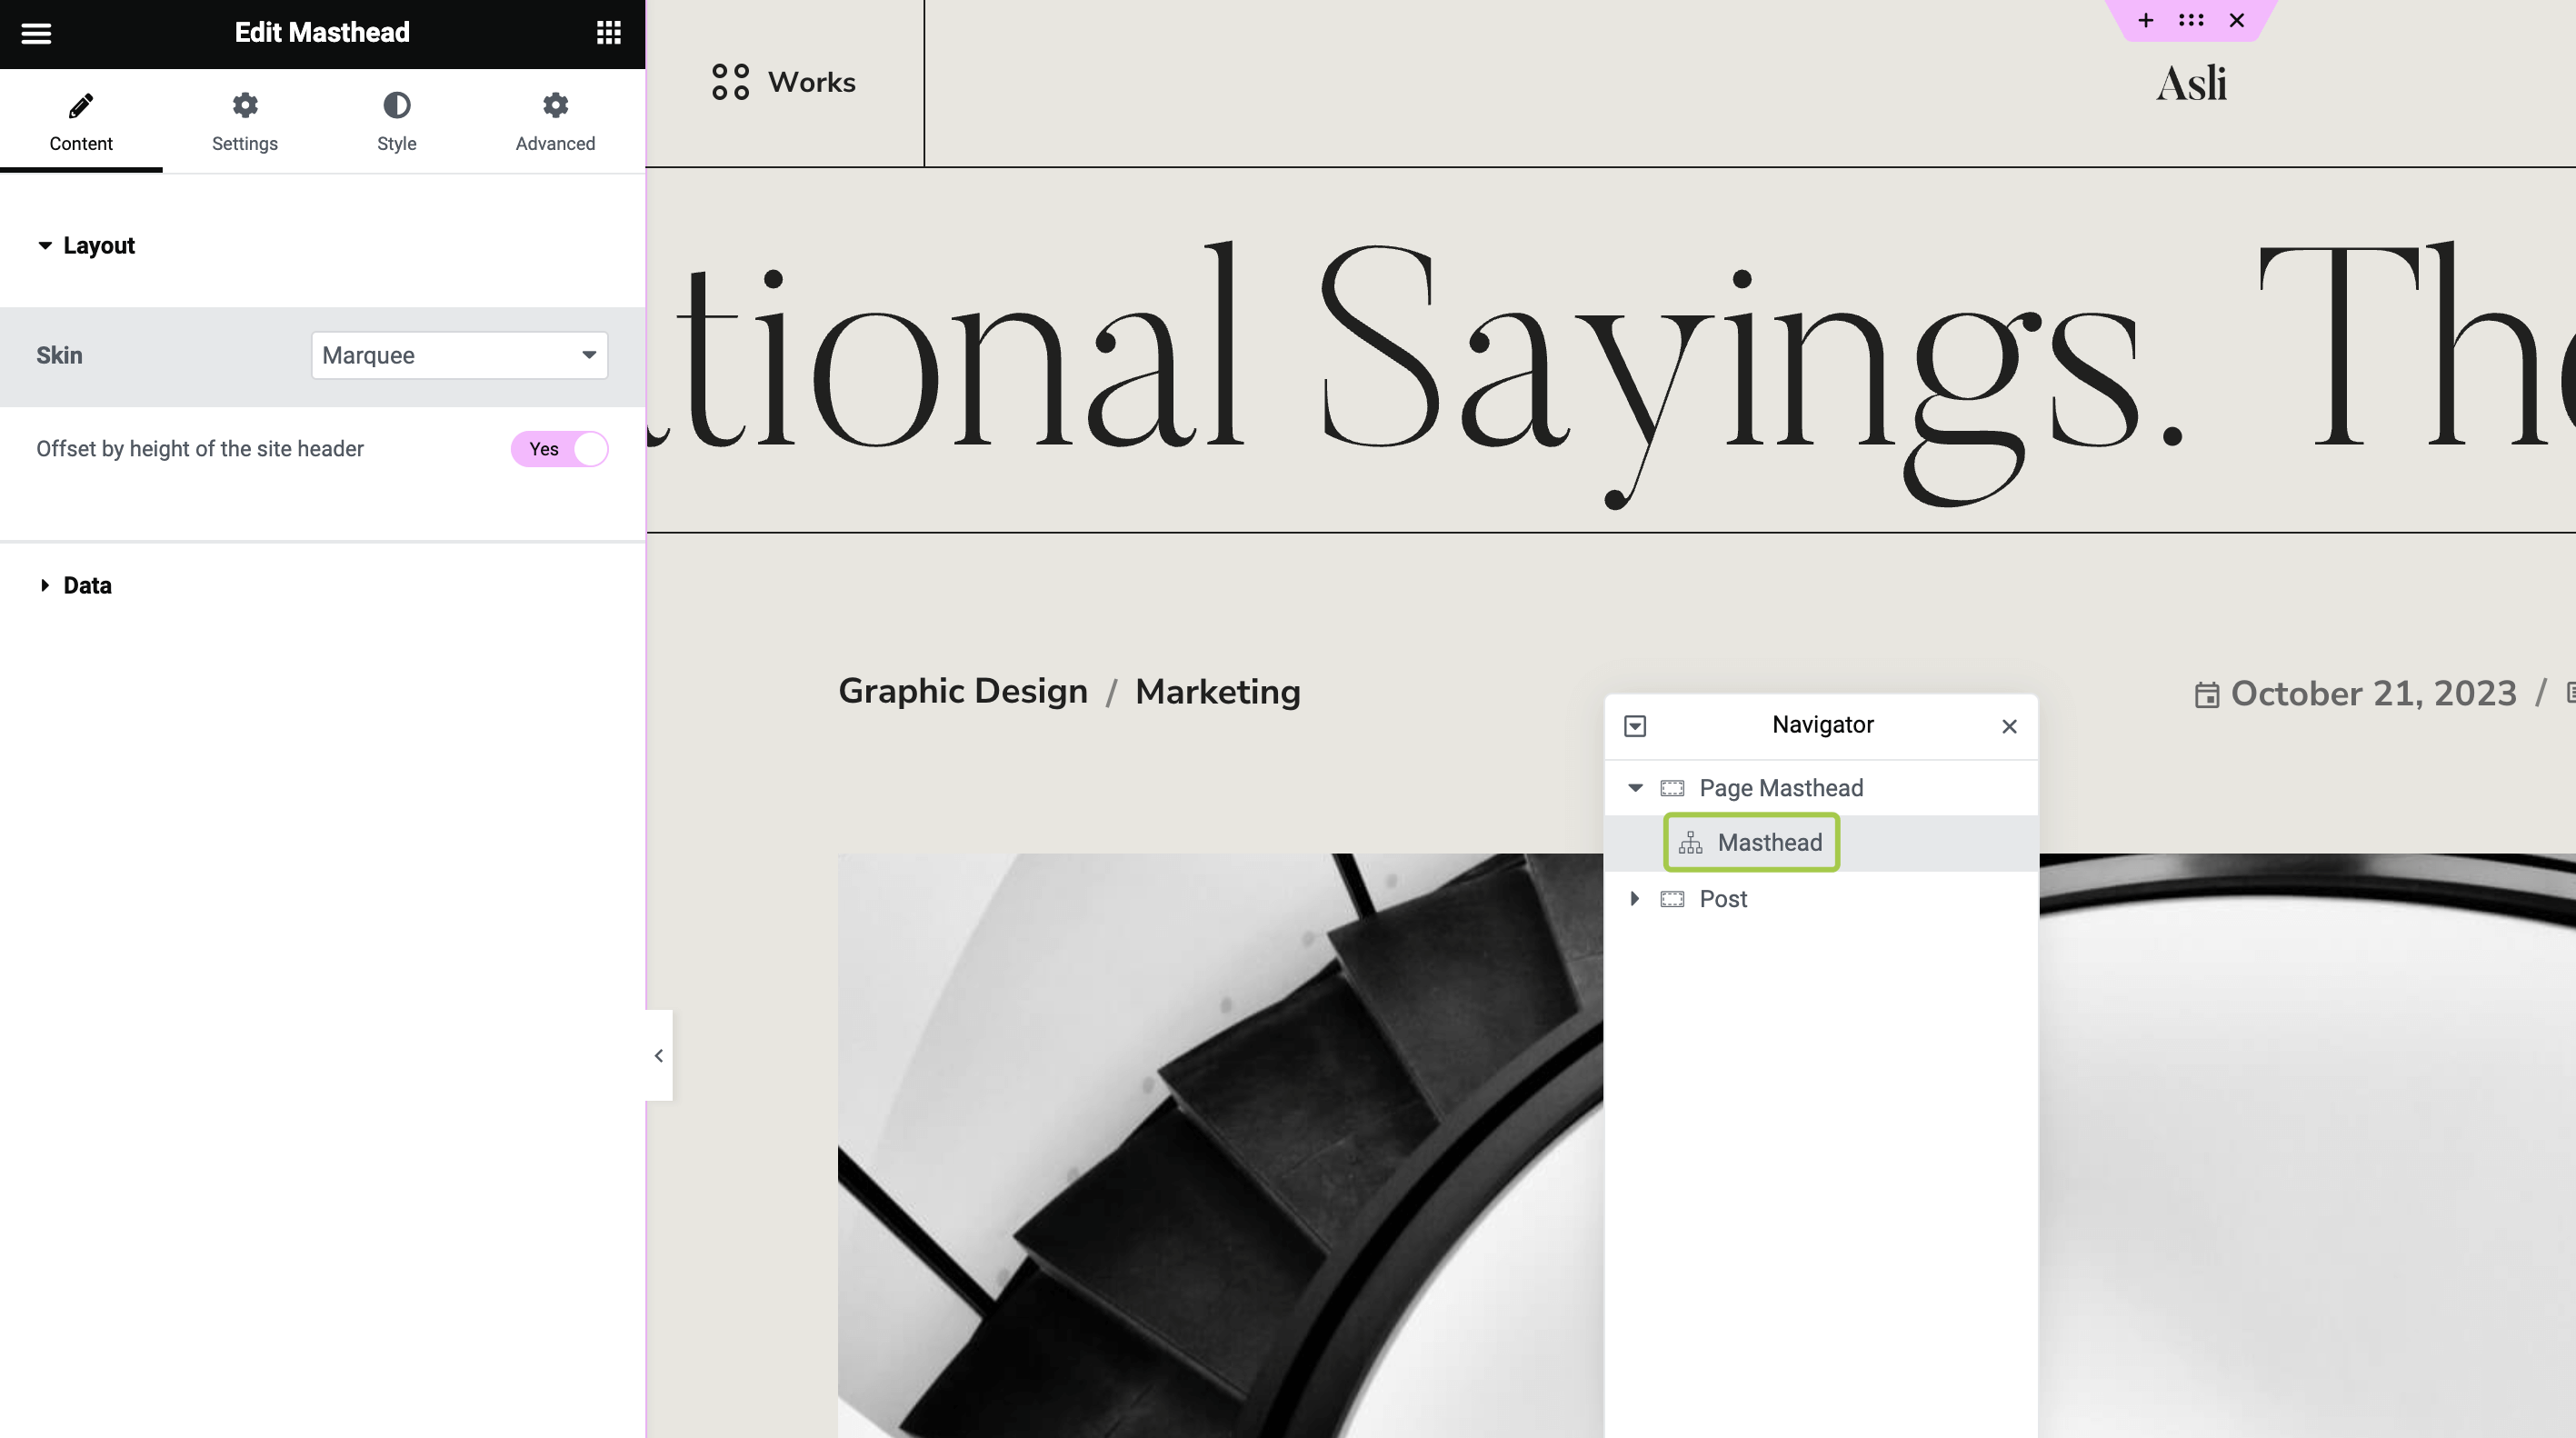The image size is (2576, 1438).
Task: Open the hamburger menu in Elementor panel
Action: [36, 33]
